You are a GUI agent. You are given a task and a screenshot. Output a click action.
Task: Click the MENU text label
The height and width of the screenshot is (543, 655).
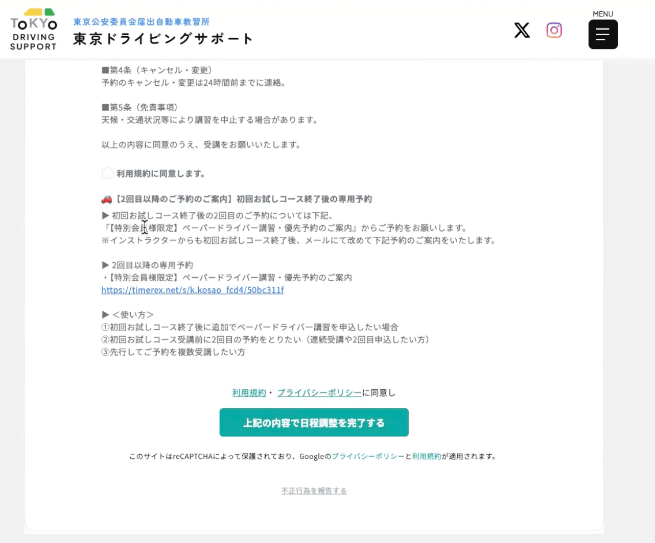(603, 14)
